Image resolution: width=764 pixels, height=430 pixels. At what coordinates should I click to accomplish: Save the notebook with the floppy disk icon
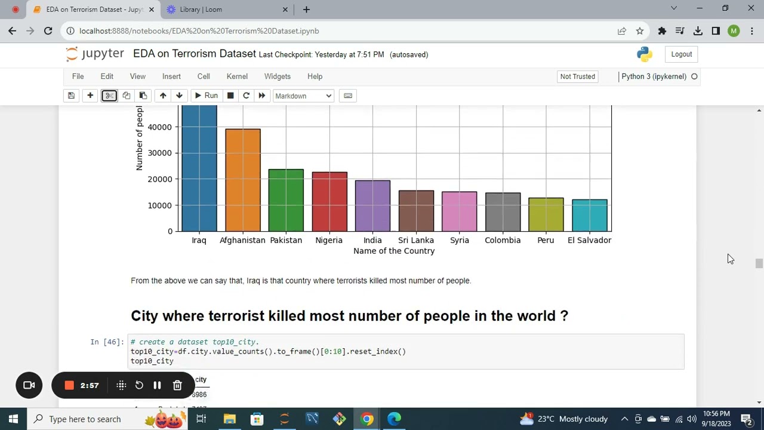[71, 96]
